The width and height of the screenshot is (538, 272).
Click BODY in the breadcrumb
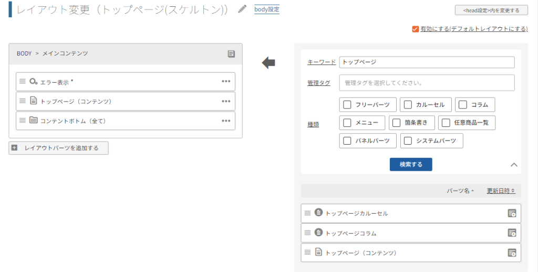coord(24,53)
